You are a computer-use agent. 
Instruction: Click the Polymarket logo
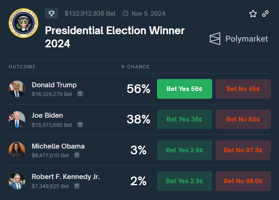click(239, 39)
